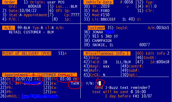Click the A/H value 003GV1

click(x=163, y=28)
